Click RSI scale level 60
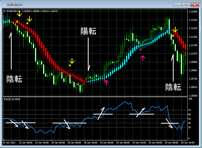The image size is (202, 148). 190,115
